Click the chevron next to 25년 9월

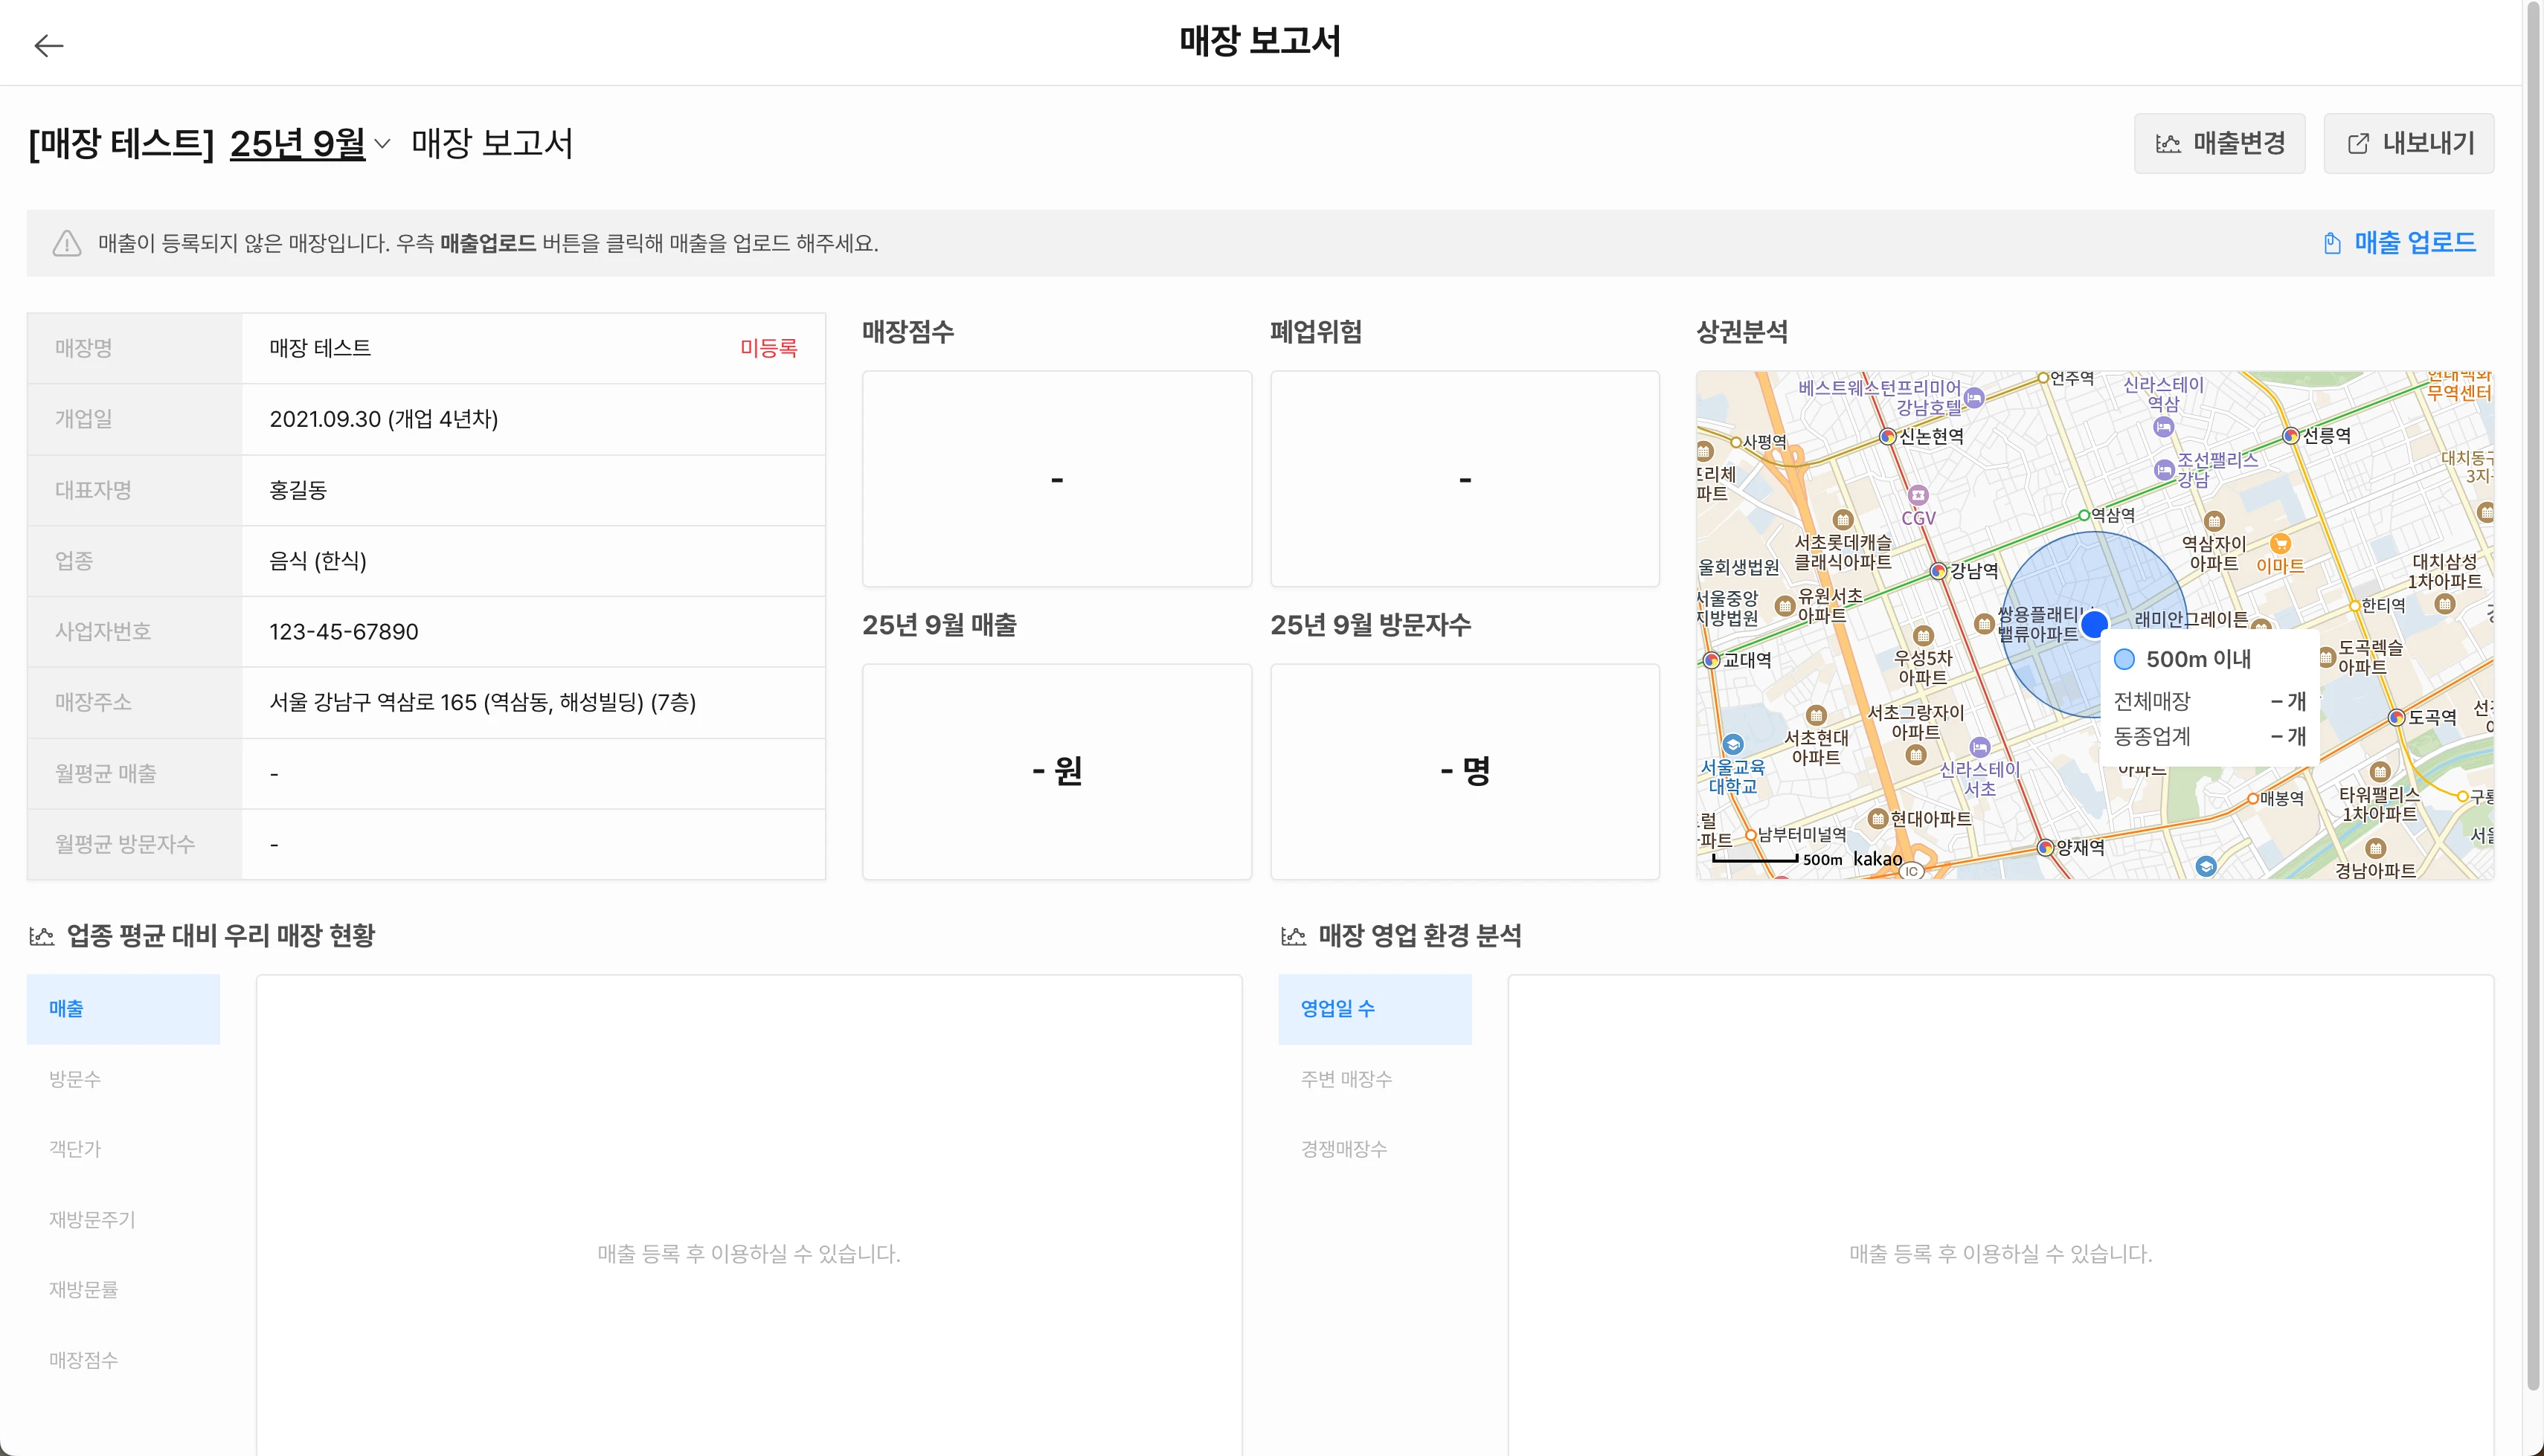382,144
